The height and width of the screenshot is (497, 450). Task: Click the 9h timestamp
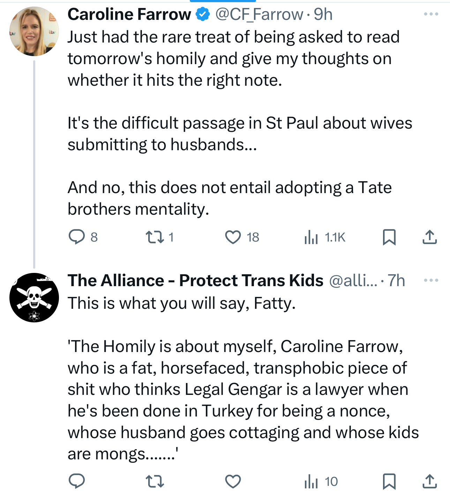pos(323,14)
